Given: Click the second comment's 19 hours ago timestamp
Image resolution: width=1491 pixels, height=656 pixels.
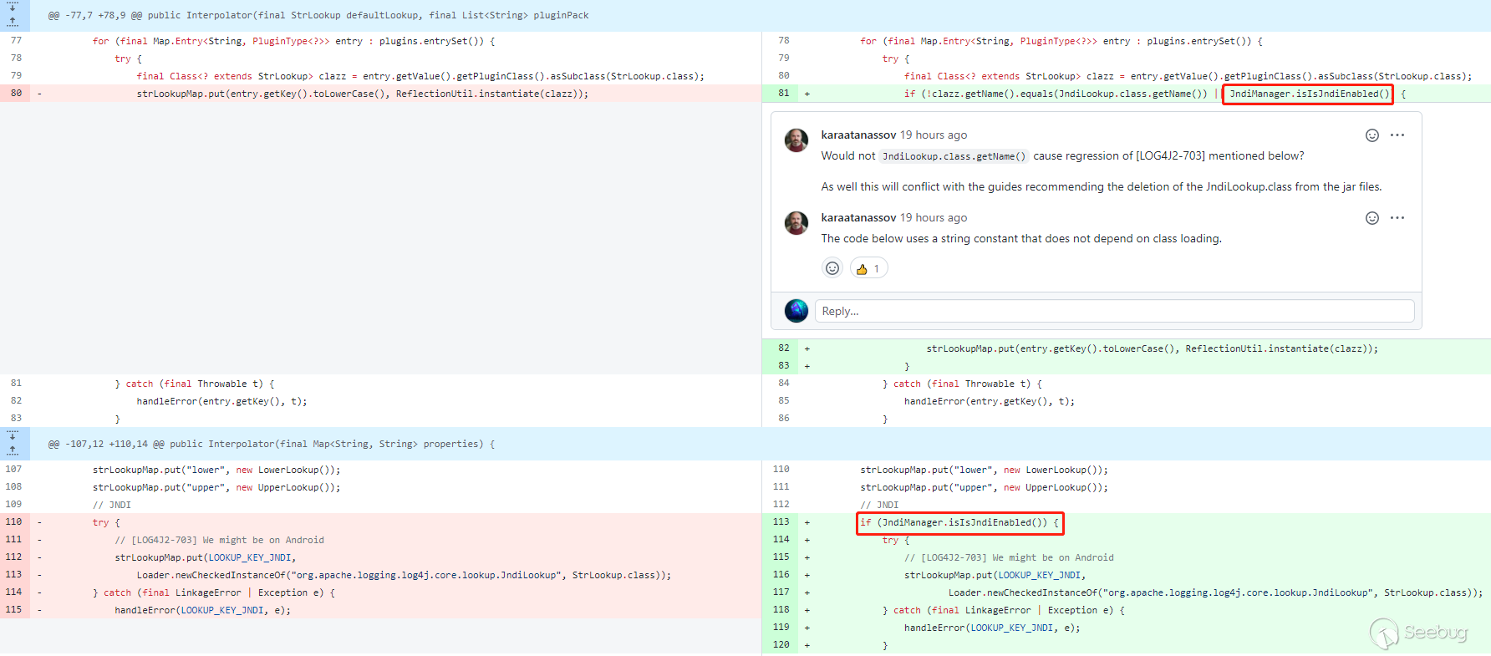Looking at the screenshot, I should [x=934, y=218].
